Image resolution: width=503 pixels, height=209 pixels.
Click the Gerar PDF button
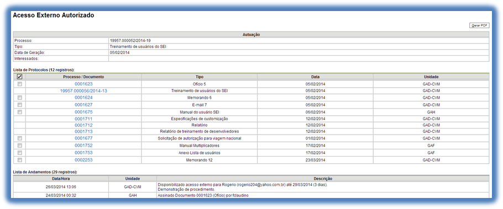(x=479, y=25)
